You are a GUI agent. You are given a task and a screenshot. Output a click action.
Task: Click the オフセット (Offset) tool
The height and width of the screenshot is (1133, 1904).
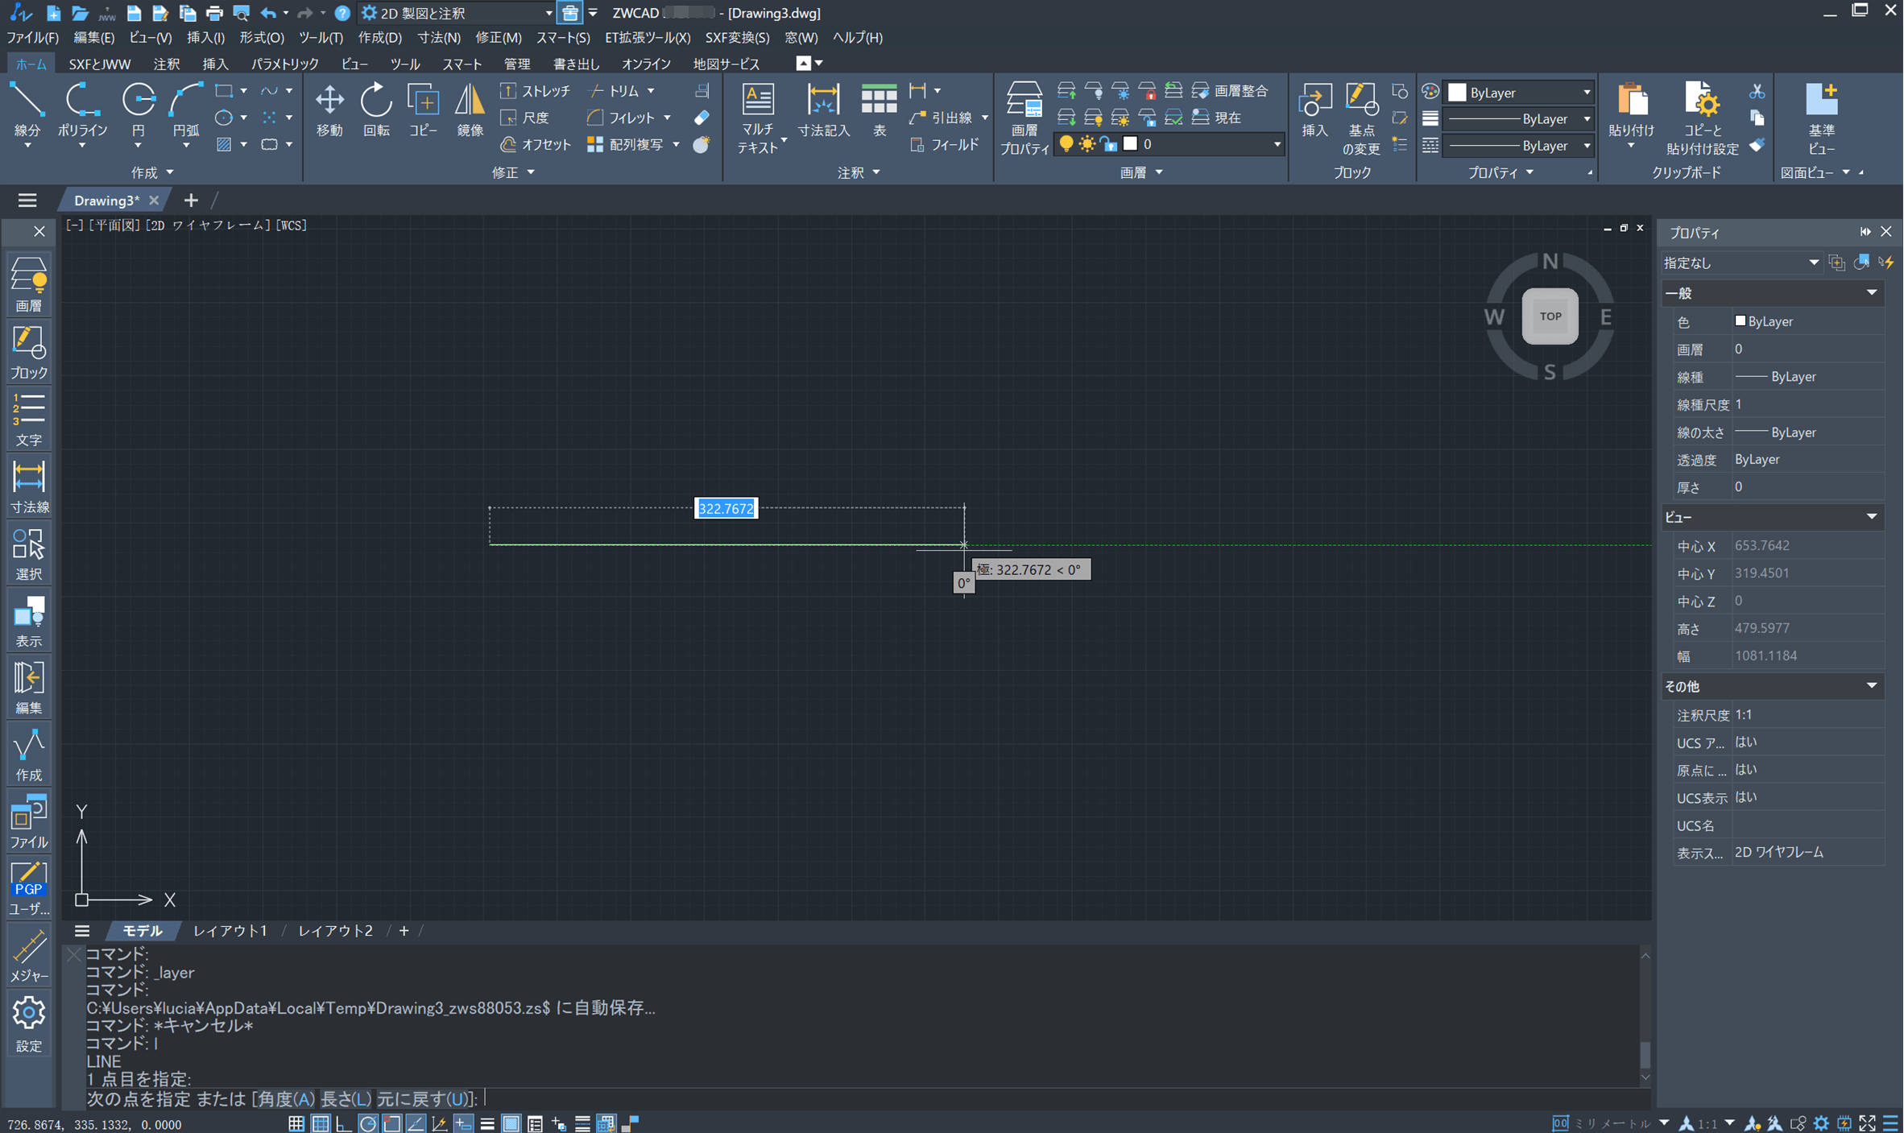coord(535,145)
